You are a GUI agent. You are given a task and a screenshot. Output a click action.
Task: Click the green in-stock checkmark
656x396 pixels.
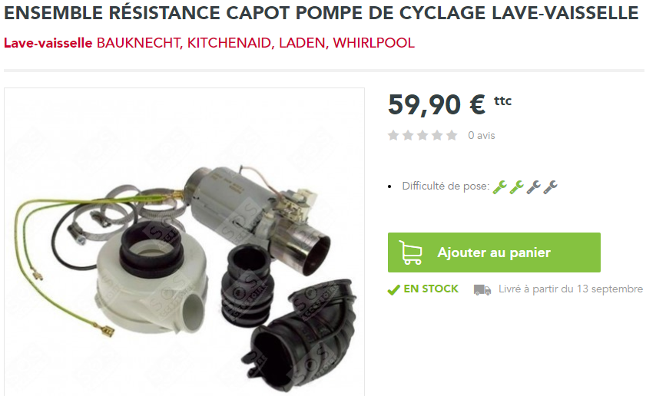point(394,289)
